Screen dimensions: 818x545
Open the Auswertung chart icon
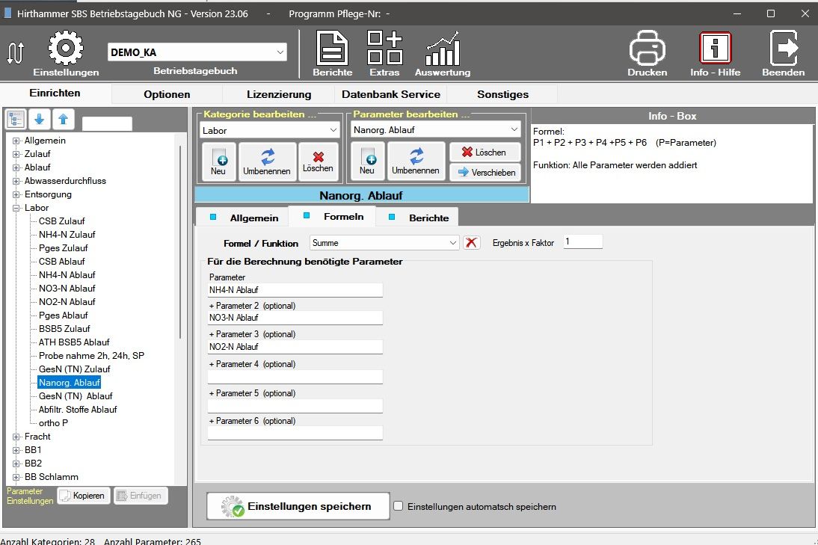(x=443, y=50)
